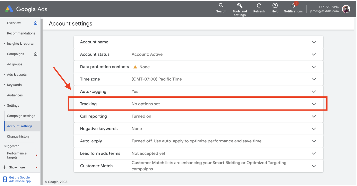Click the Auto-apply 'Turned off' description
The image size is (357, 186).
(x=197, y=141)
